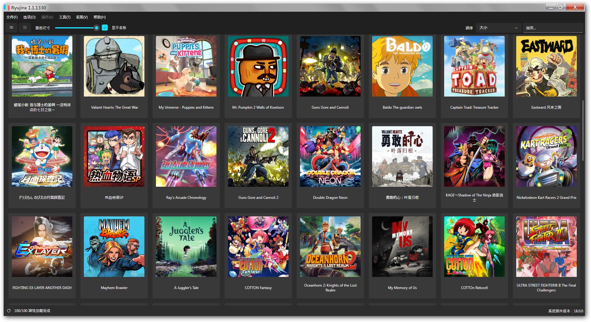Select the 蜡笔小新 我与博士的暑假 cover
This screenshot has height=322, width=591.
42,66
